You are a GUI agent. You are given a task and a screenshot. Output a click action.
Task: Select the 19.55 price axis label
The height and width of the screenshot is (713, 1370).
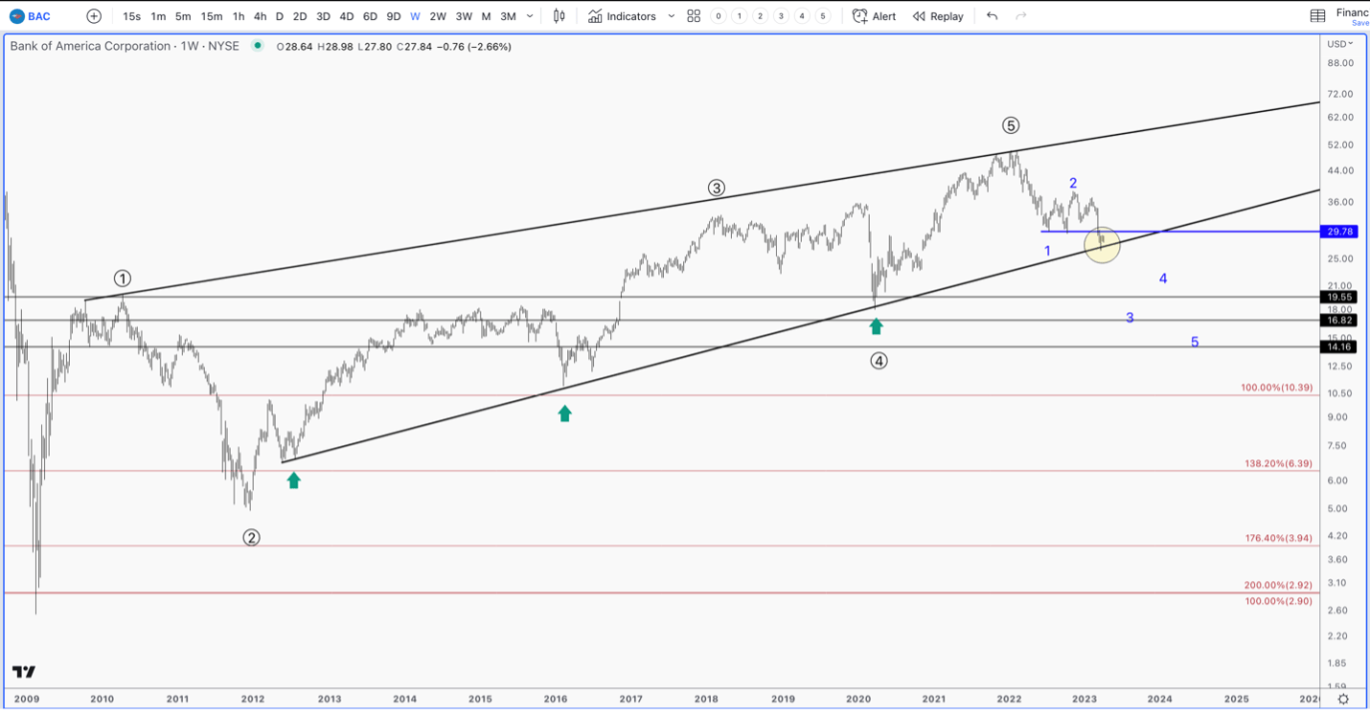point(1340,298)
